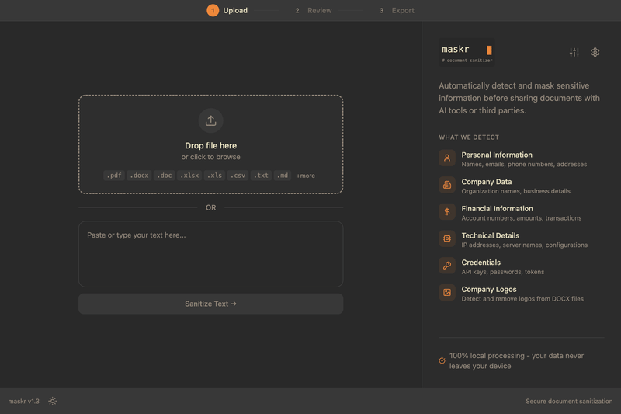Toggle light theme with sun icon

(52, 401)
